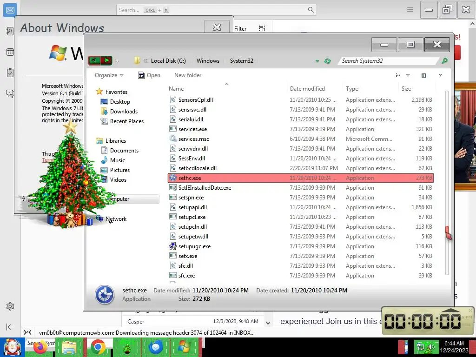Open Thunderbird Address Book icon
The height and width of the screenshot is (357, 476).
click(x=10, y=31)
